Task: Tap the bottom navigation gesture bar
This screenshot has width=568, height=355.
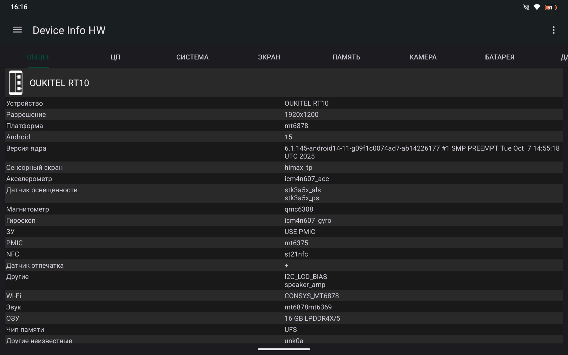Action: (x=284, y=349)
